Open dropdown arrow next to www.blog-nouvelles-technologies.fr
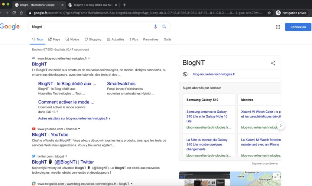 tap(89, 58)
